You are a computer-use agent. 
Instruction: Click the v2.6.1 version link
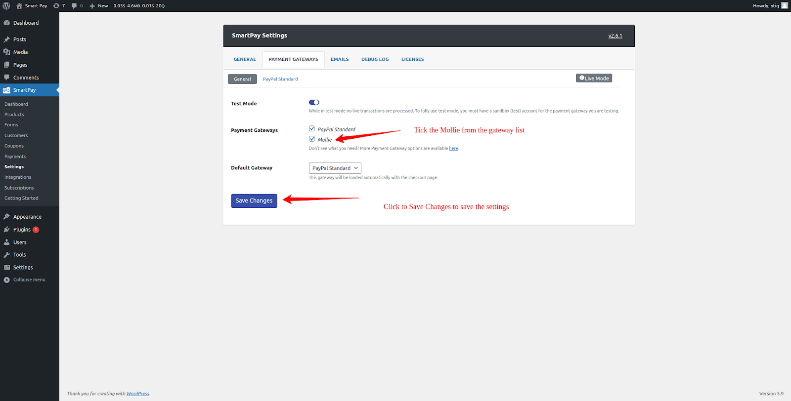coord(615,36)
